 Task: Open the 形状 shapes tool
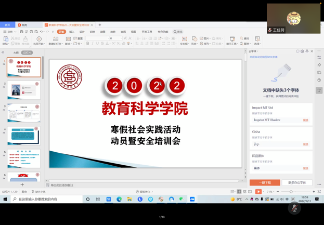point(194,39)
